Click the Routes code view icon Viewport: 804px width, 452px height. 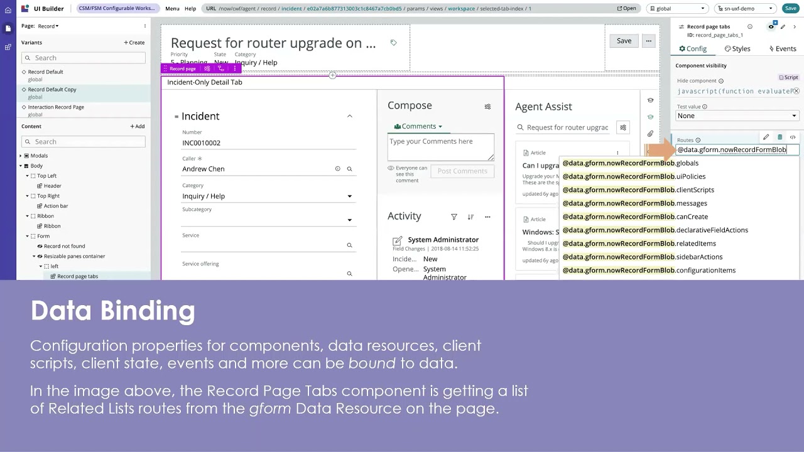tap(793, 137)
